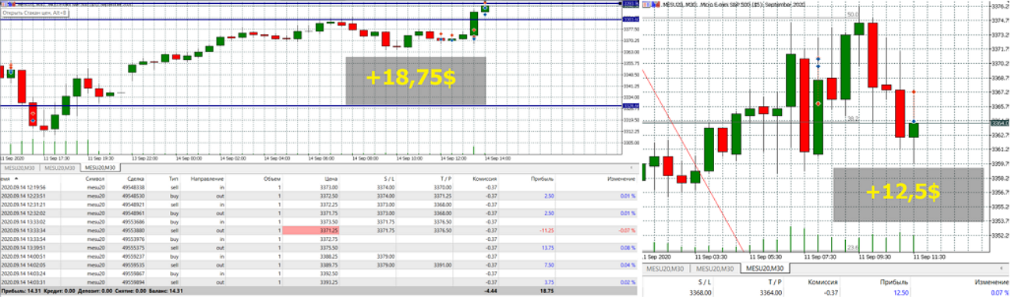Click the red sell marker above the last red candle on right chart
The image size is (1015, 297).
(x=914, y=93)
